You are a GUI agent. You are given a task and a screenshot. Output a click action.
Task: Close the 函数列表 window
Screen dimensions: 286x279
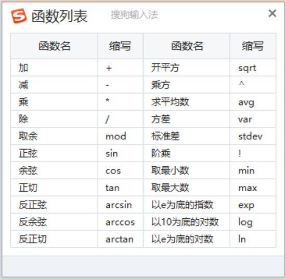(x=272, y=14)
